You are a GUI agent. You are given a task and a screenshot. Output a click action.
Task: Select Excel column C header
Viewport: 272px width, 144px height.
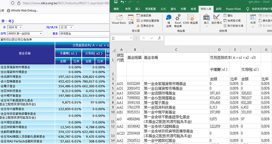tap(176, 50)
